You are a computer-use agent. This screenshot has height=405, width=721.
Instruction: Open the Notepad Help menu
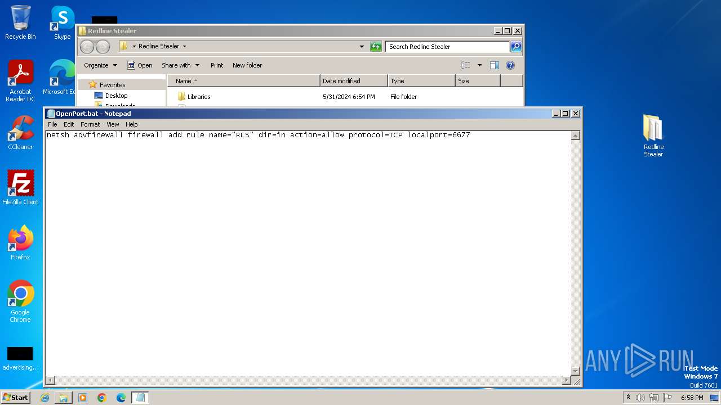[x=131, y=124]
